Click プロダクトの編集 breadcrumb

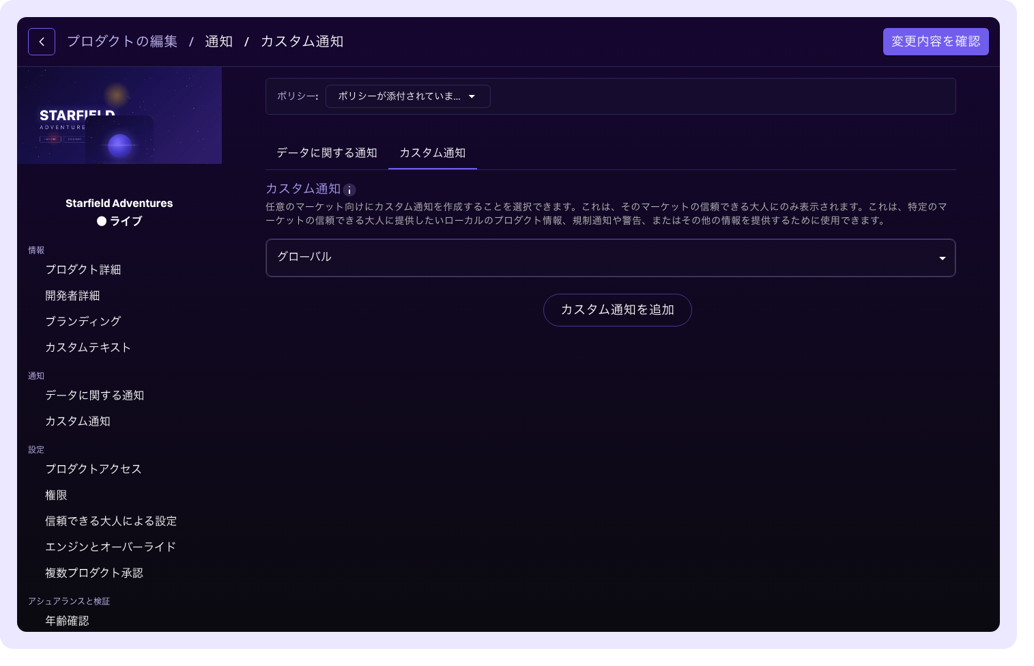pos(122,42)
